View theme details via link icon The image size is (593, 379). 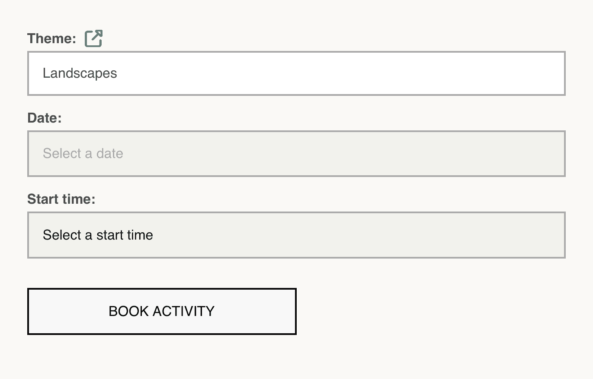pos(93,38)
